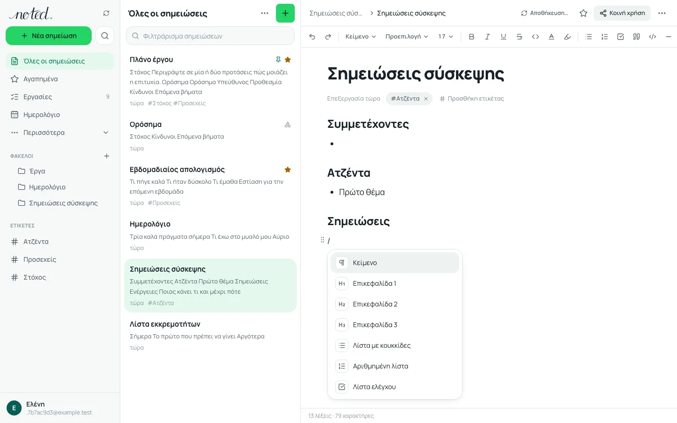Click Προσθήκη ετικέτας to add a tag
The height and width of the screenshot is (423, 677).
[x=472, y=99]
